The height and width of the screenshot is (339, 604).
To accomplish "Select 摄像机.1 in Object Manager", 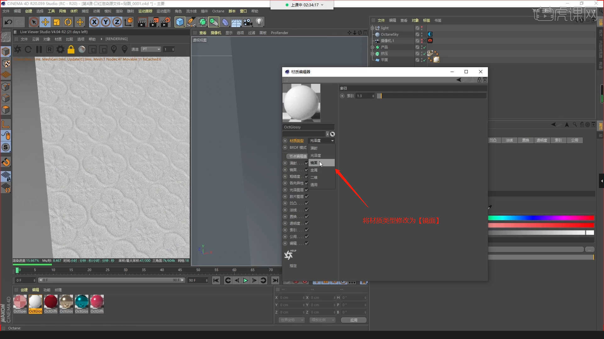I will coord(387,41).
